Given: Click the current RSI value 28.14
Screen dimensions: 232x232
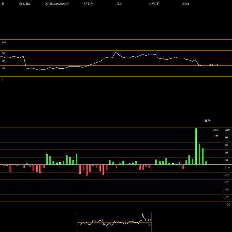Looking at the screenshot, I should point(213,65).
